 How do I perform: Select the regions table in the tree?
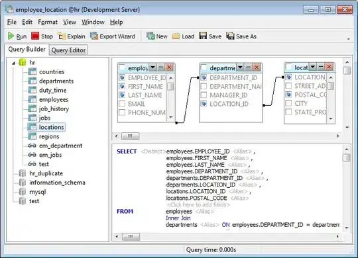pyautogui.click(x=49, y=136)
